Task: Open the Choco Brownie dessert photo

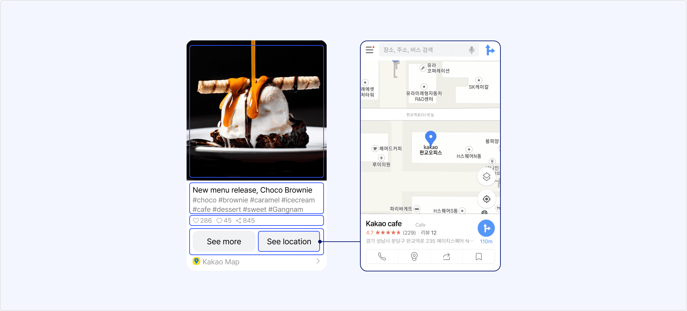Action: pos(256,111)
